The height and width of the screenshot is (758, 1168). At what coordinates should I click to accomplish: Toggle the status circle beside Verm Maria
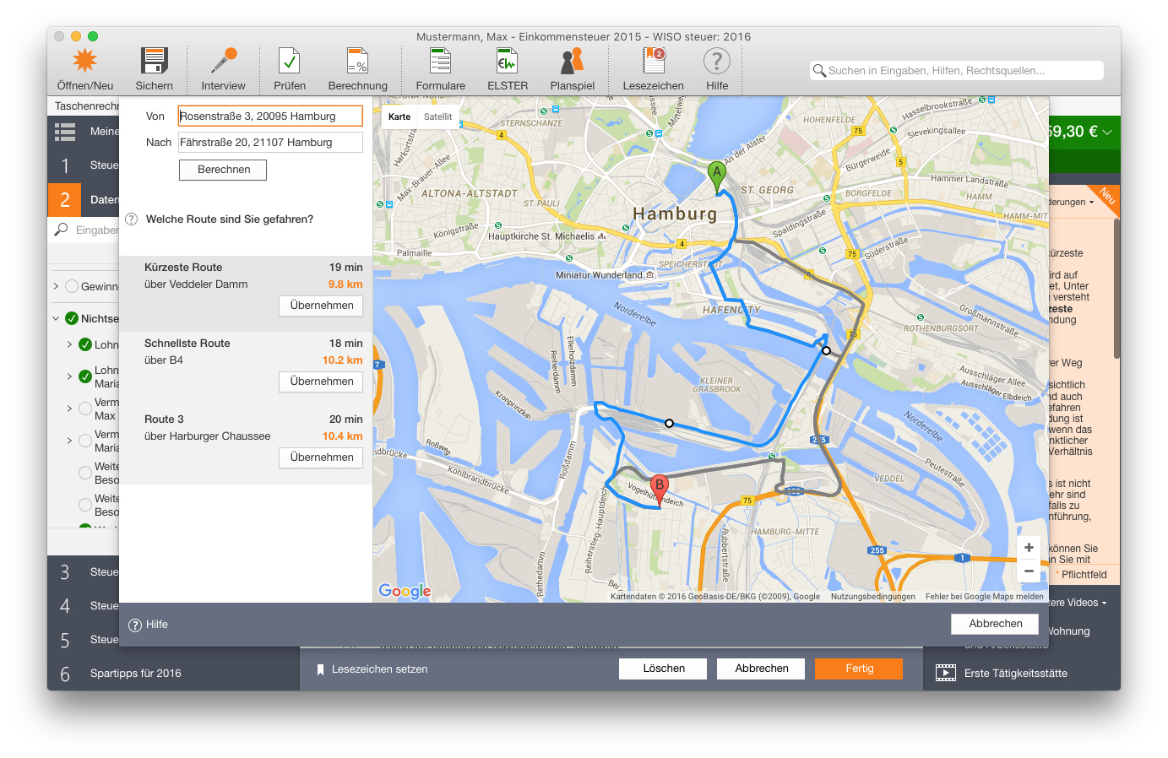(x=85, y=441)
